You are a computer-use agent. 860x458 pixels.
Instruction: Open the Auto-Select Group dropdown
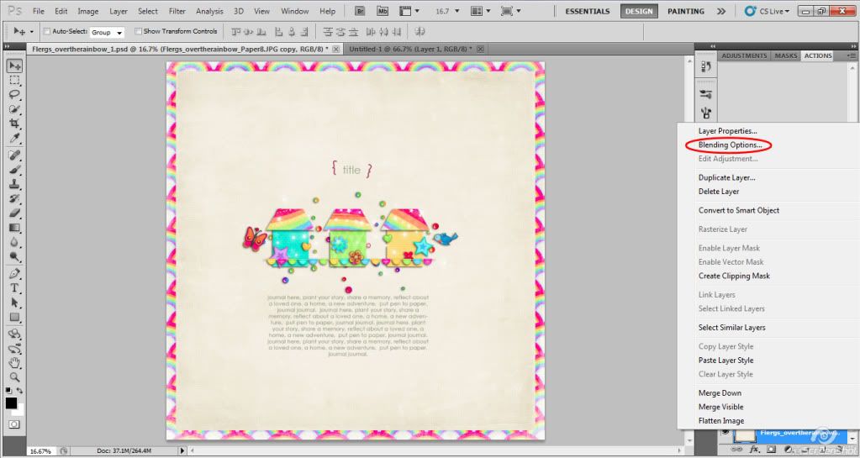107,32
